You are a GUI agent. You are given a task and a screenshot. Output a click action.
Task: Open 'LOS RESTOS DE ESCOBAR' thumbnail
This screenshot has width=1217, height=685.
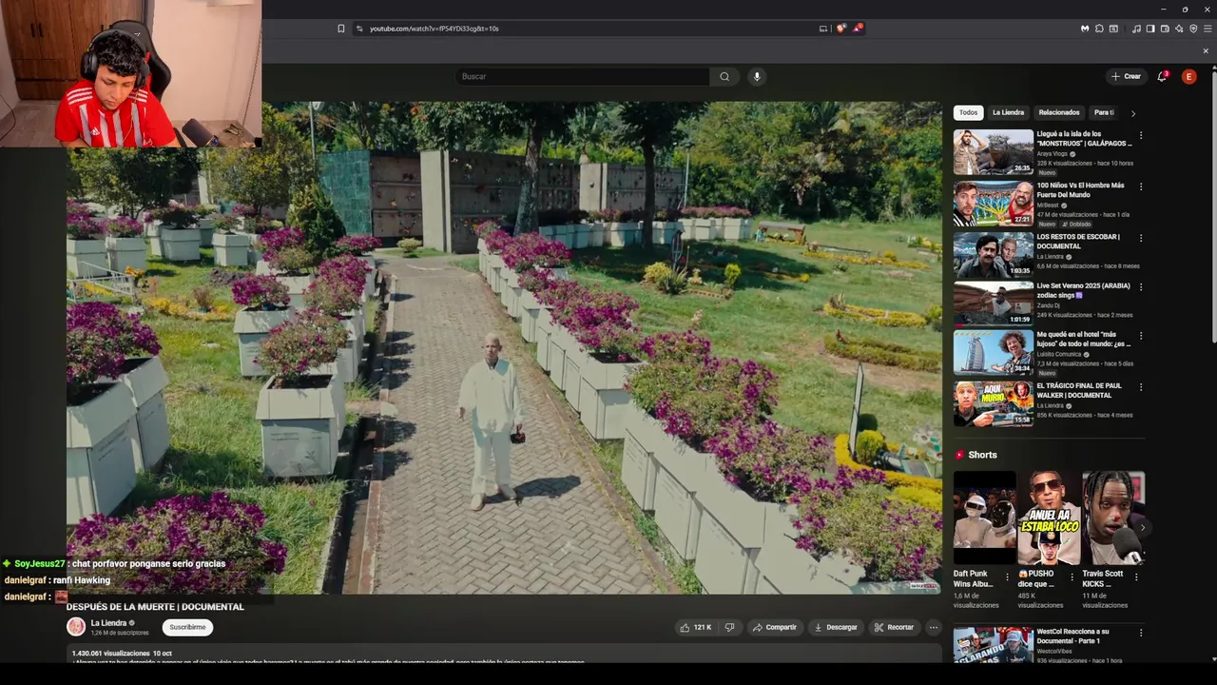pos(993,255)
